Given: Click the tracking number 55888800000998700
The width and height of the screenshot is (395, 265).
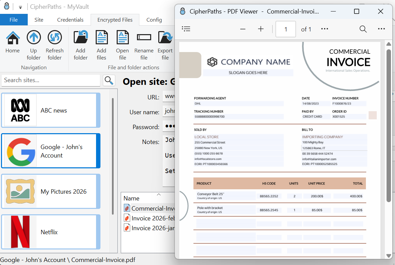Looking at the screenshot, I should (209, 117).
